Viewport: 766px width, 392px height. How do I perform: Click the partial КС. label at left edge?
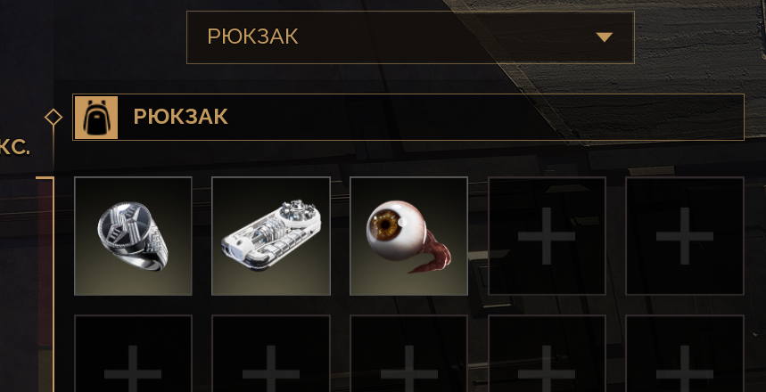(15, 147)
